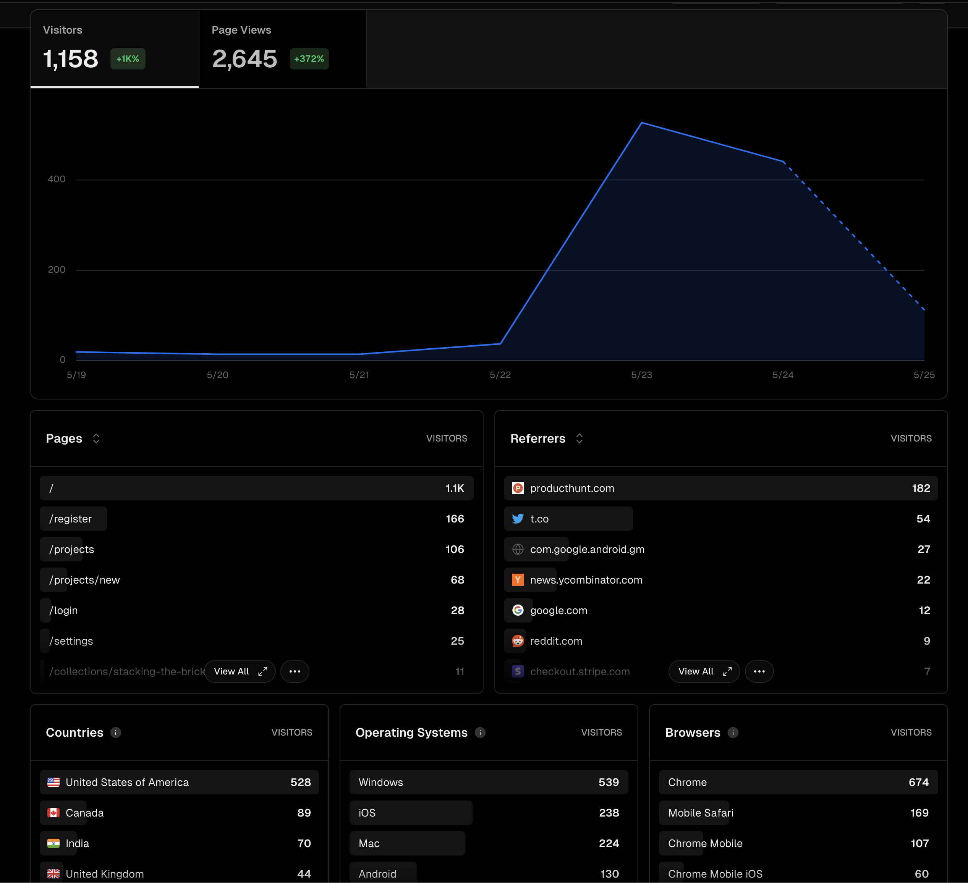Screen dimensions: 968x883
Task: Open the more options menu in Pages panel
Action: pos(295,671)
